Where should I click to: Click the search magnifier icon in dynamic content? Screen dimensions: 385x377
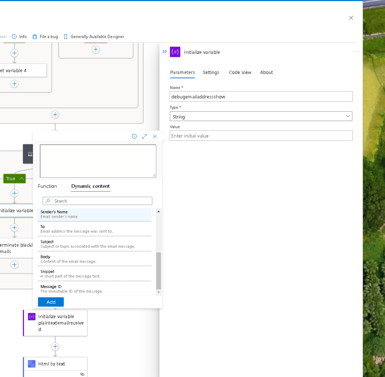pyautogui.click(x=48, y=201)
